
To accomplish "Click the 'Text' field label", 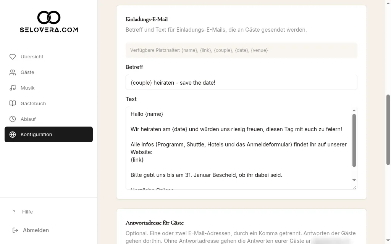I will click(x=131, y=99).
